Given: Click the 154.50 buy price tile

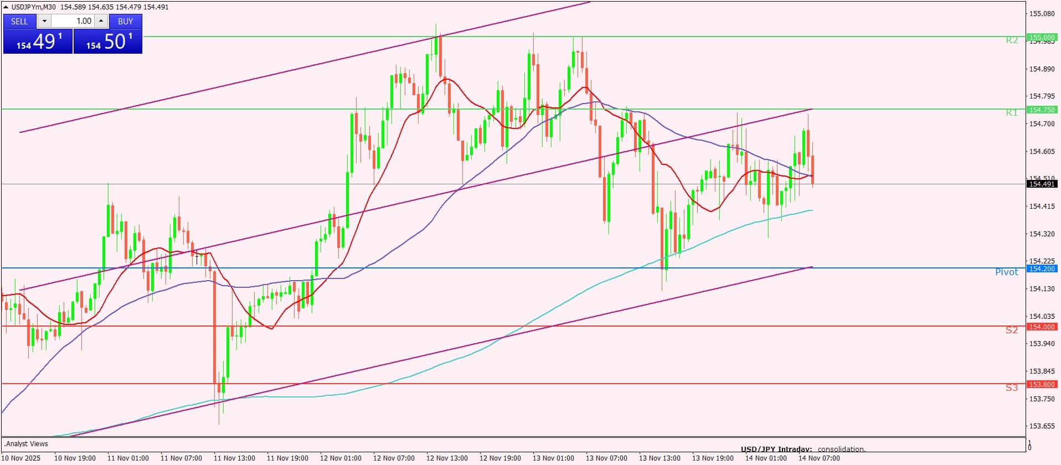Looking at the screenshot, I should click(x=108, y=42).
